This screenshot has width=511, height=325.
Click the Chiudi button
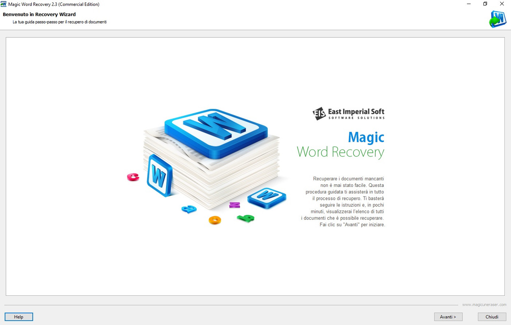click(x=492, y=317)
